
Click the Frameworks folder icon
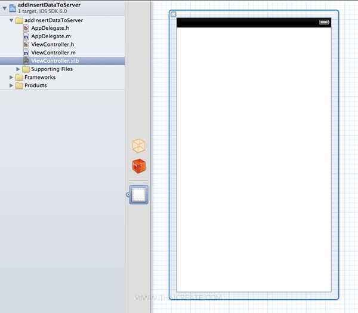point(19,77)
